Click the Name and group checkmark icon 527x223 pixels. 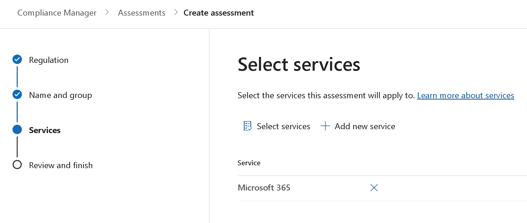coord(17,95)
